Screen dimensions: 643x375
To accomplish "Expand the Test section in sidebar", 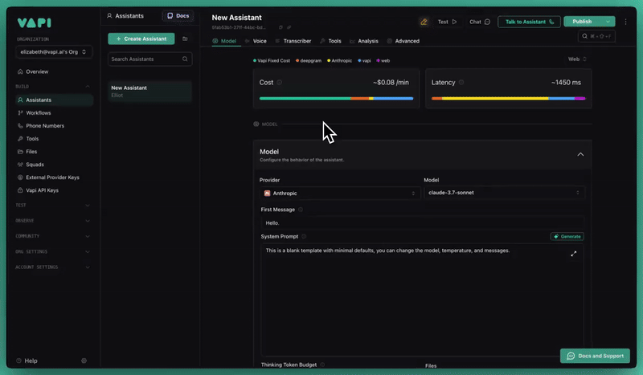I will click(87, 205).
